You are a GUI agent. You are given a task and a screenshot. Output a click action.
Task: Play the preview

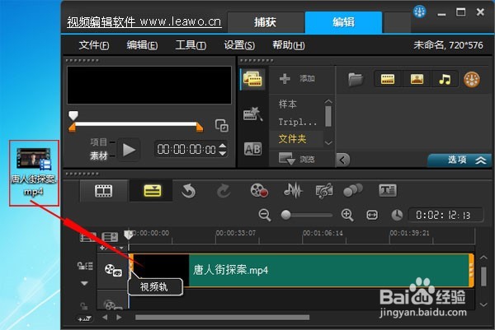[x=129, y=150]
